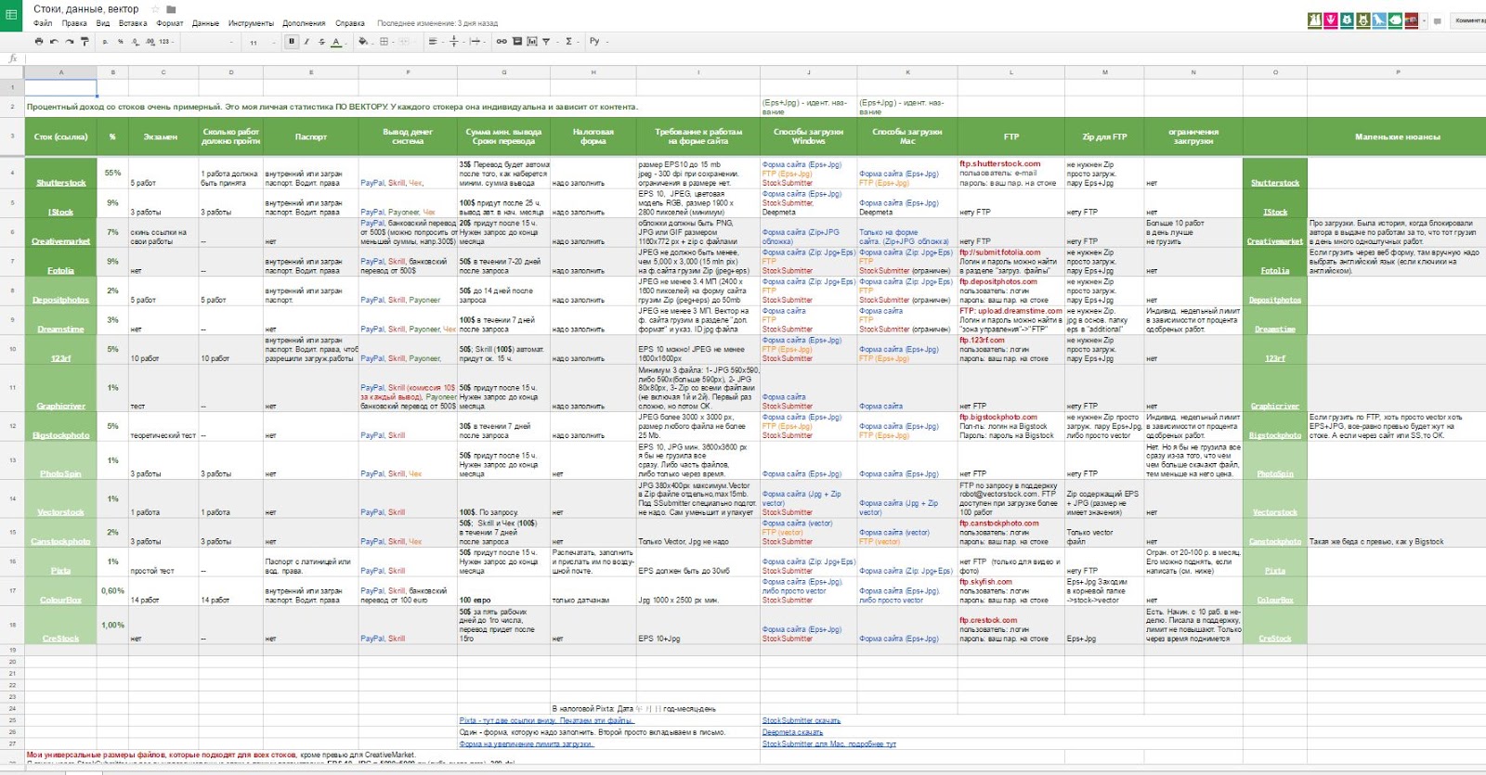Decrease decimal places button
This screenshot has height=775, width=1486.
click(136, 42)
